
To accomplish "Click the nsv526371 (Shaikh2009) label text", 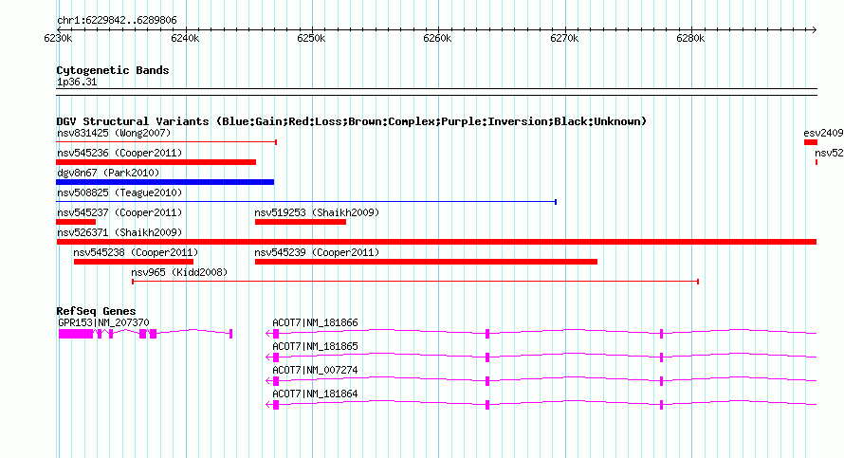I will (119, 232).
